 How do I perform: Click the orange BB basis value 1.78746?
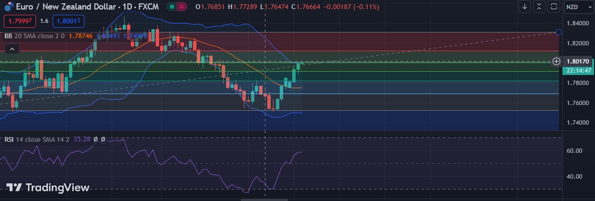(x=80, y=35)
